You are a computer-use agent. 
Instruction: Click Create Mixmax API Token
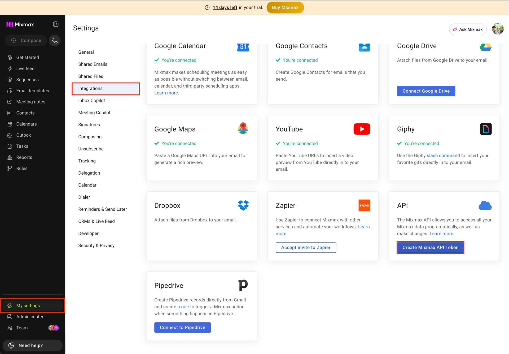pos(430,247)
